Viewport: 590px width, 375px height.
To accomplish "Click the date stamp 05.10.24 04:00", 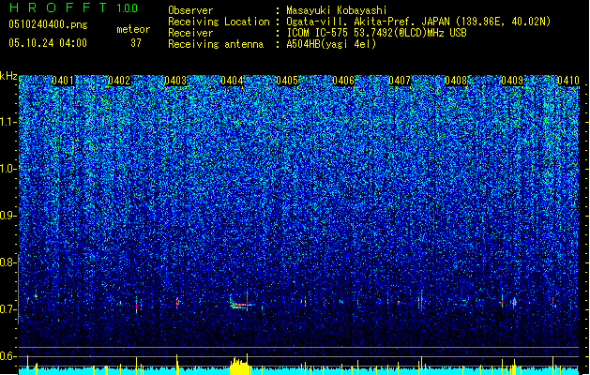I will point(48,43).
